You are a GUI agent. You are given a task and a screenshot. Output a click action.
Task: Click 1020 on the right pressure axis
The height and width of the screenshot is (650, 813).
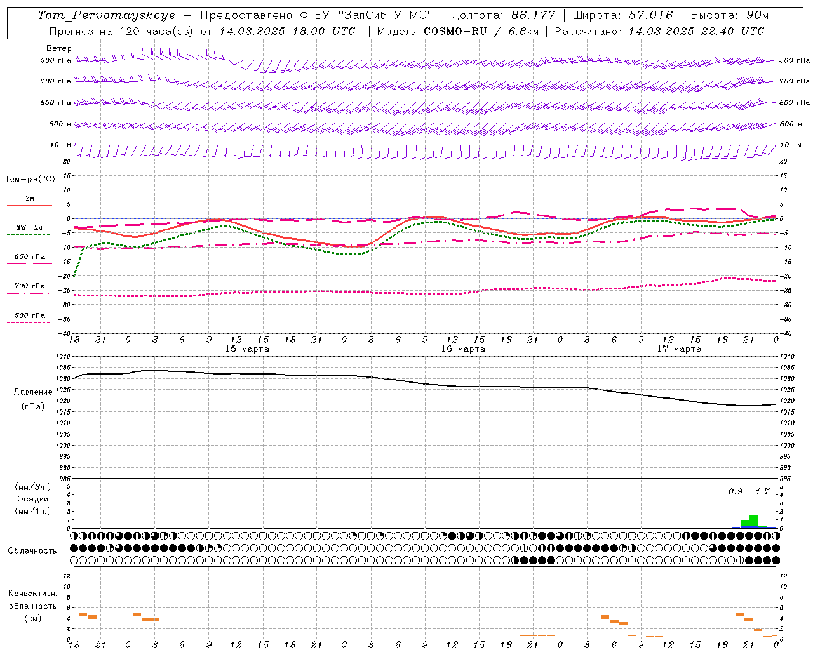[786, 401]
